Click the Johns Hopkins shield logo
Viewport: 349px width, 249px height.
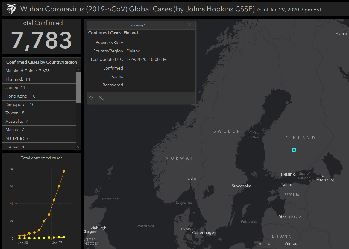pyautogui.click(x=11, y=9)
